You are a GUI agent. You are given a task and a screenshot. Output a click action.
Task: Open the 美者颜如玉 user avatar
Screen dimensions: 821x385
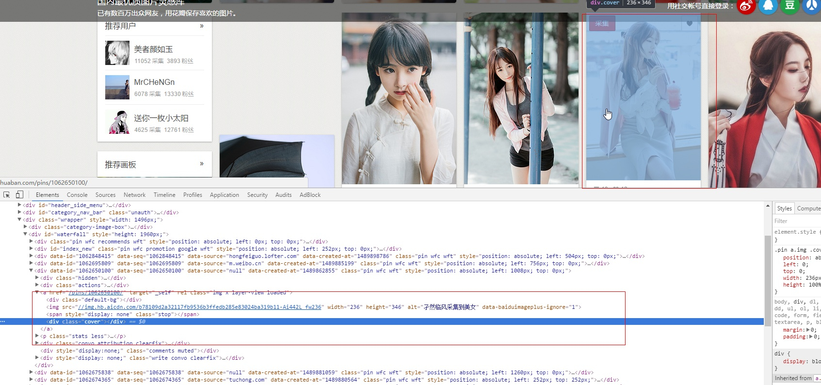117,53
